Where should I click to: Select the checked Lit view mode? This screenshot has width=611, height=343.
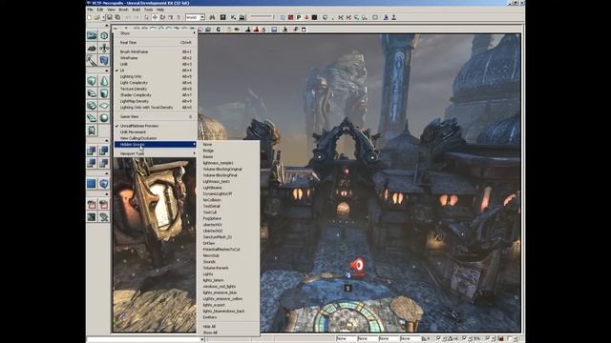156,71
